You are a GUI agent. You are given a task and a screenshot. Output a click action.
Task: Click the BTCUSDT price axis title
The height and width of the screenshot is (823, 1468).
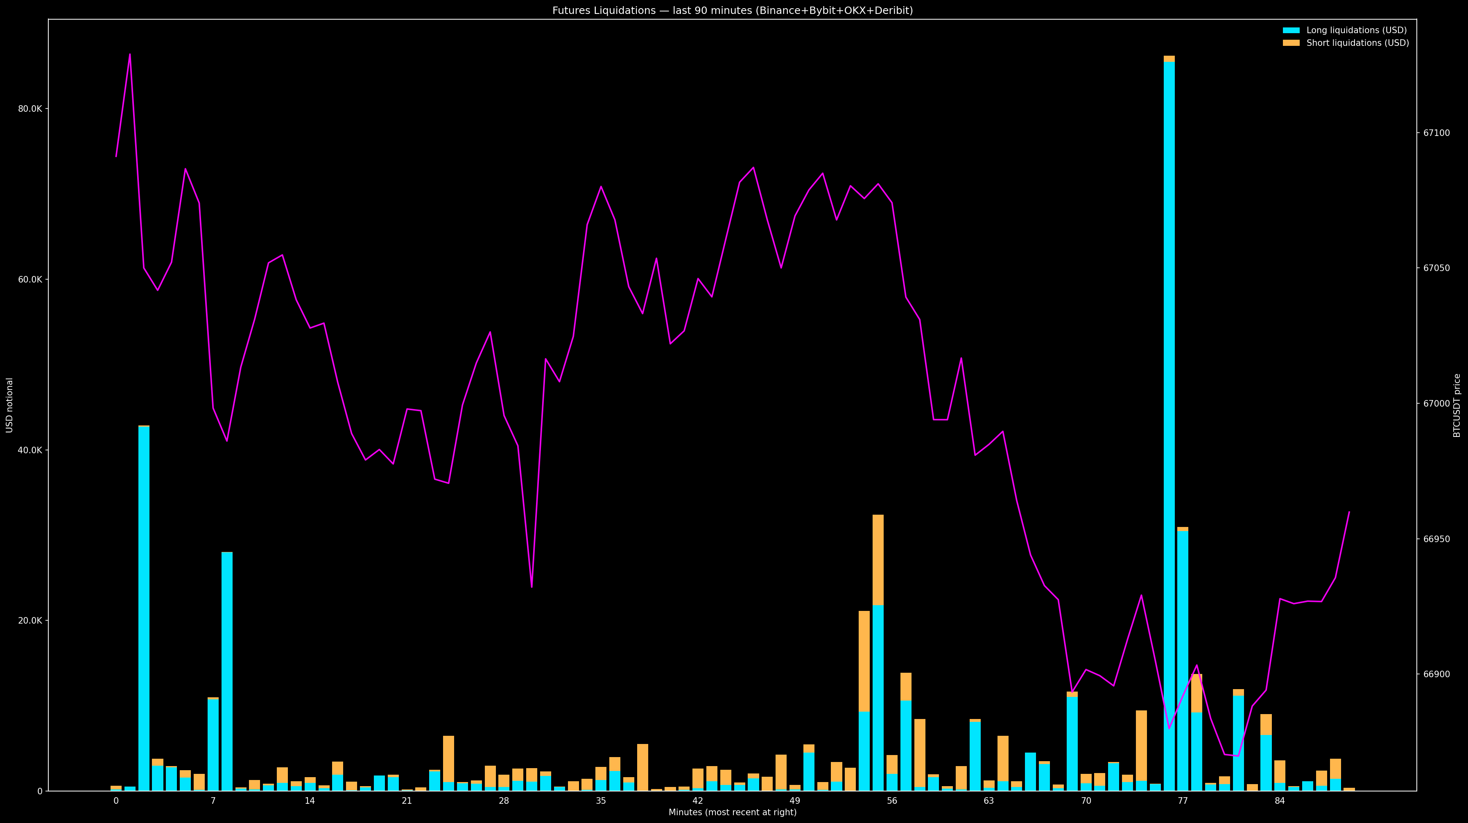tap(1457, 405)
